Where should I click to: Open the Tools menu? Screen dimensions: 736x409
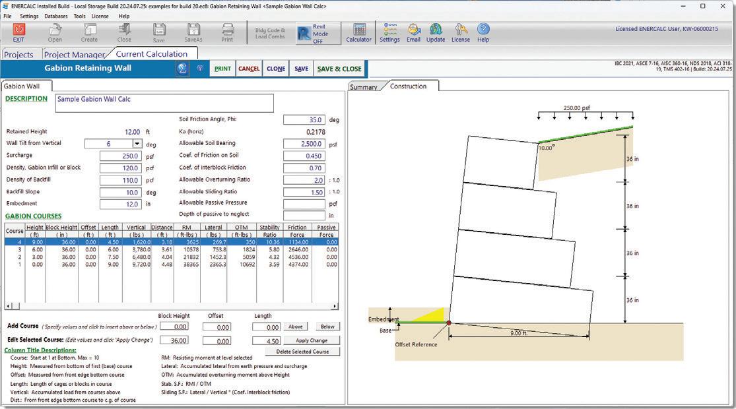[x=79, y=16]
